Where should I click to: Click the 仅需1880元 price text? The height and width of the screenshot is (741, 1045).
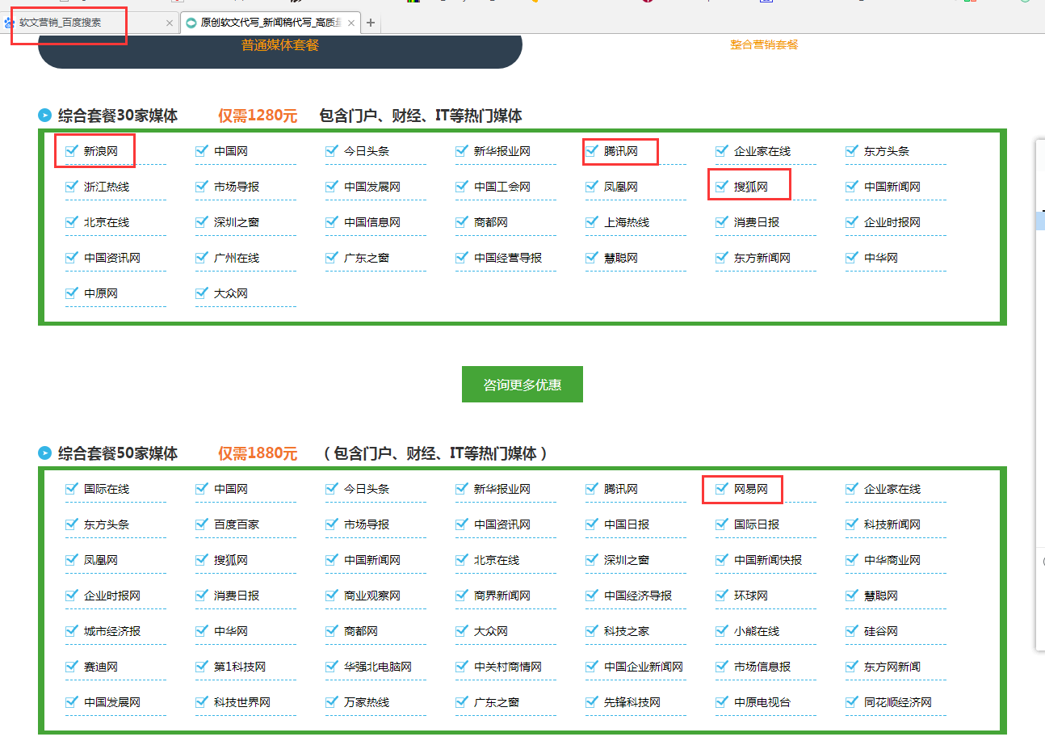pos(258,453)
